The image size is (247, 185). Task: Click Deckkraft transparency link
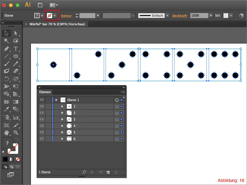coord(180,16)
